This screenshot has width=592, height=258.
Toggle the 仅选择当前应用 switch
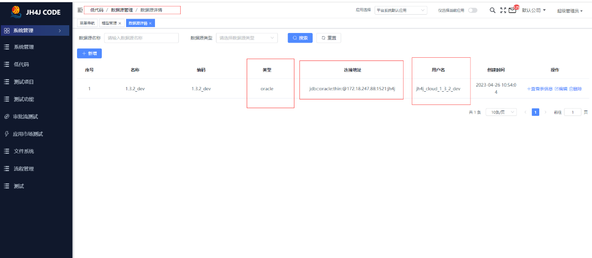coord(472,10)
